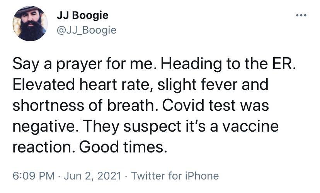The image size is (320, 193).
Task: Open JJ Boogie's bearded profile picture
Action: pyautogui.click(x=30, y=23)
